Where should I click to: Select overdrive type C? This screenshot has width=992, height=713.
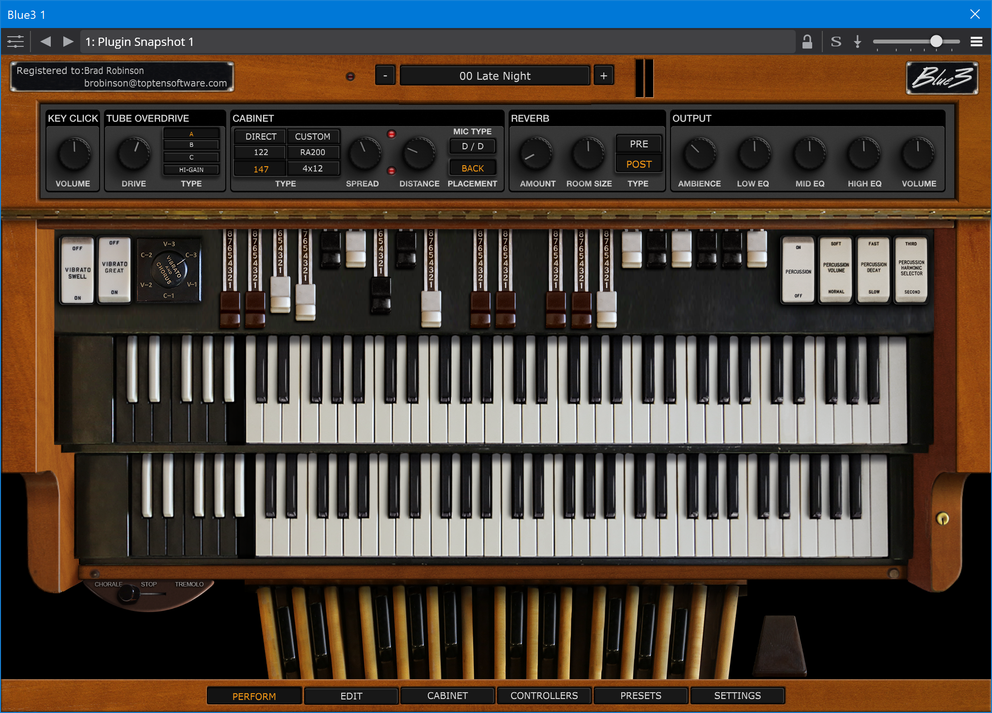pyautogui.click(x=191, y=157)
